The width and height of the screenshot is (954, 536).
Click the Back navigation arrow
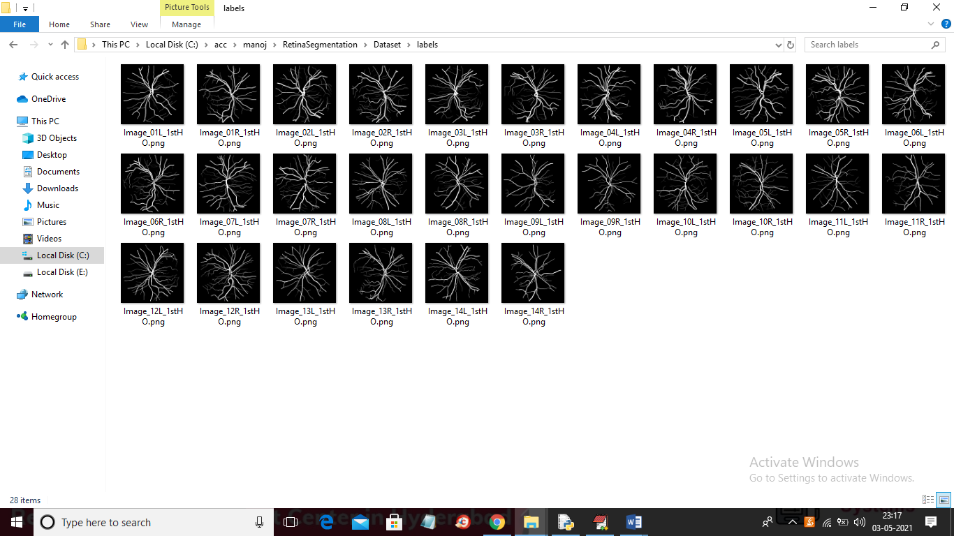13,45
